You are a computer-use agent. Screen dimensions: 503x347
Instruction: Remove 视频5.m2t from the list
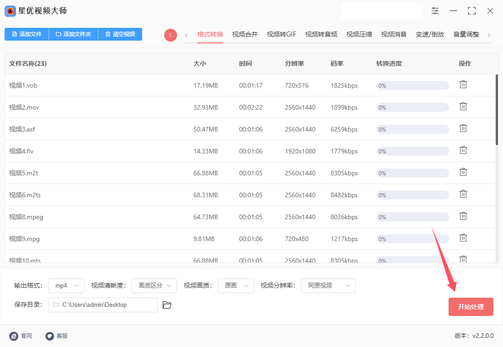(463, 173)
